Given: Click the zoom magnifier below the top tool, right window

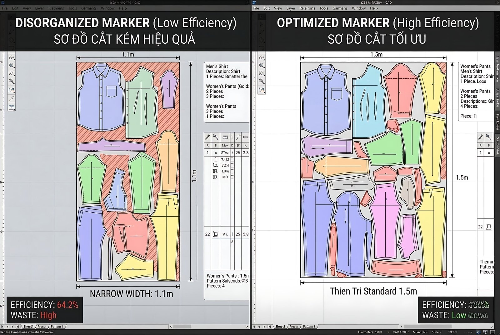Looking at the screenshot, I should tap(262, 66).
